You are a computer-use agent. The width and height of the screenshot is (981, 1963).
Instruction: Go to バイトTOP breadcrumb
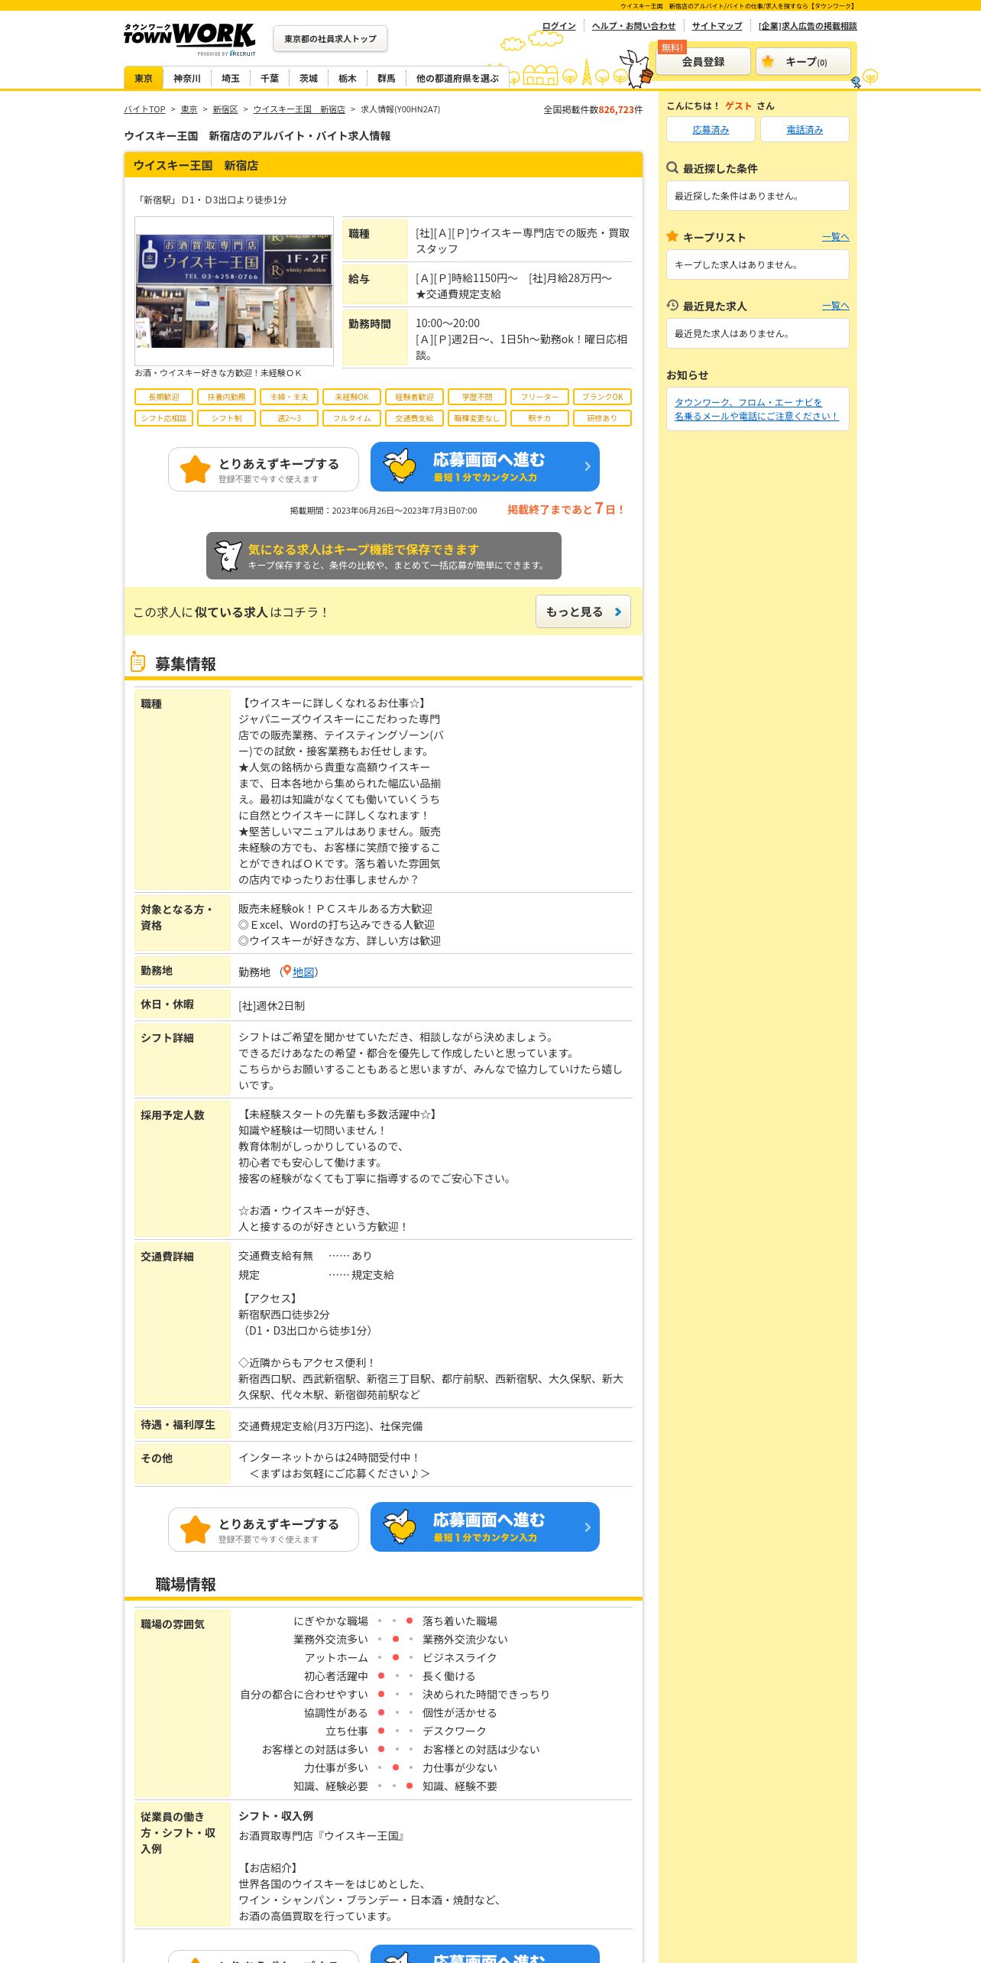pos(144,109)
